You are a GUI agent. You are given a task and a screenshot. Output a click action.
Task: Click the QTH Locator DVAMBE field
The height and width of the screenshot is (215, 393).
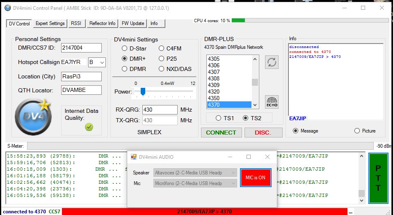click(x=81, y=90)
